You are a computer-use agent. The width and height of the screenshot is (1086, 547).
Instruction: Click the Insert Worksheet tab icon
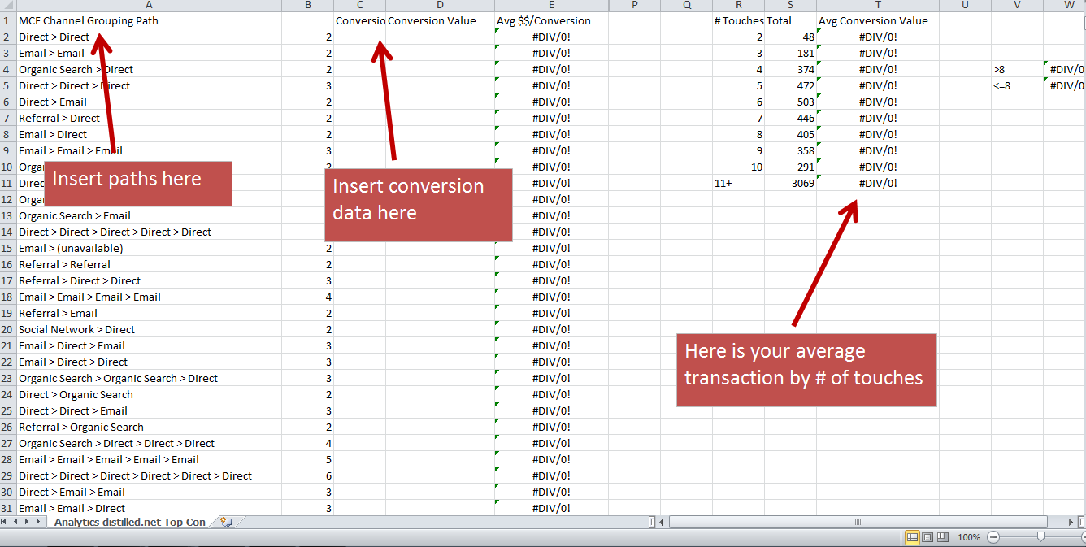coord(226,522)
